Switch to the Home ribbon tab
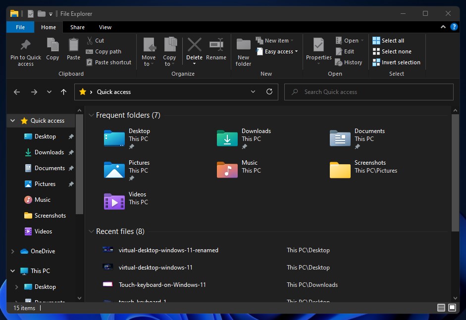The width and height of the screenshot is (466, 320). [x=49, y=27]
